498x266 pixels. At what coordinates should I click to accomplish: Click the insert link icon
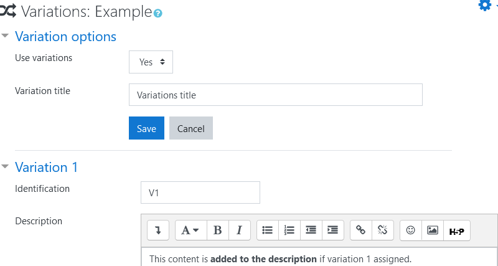[x=360, y=230]
